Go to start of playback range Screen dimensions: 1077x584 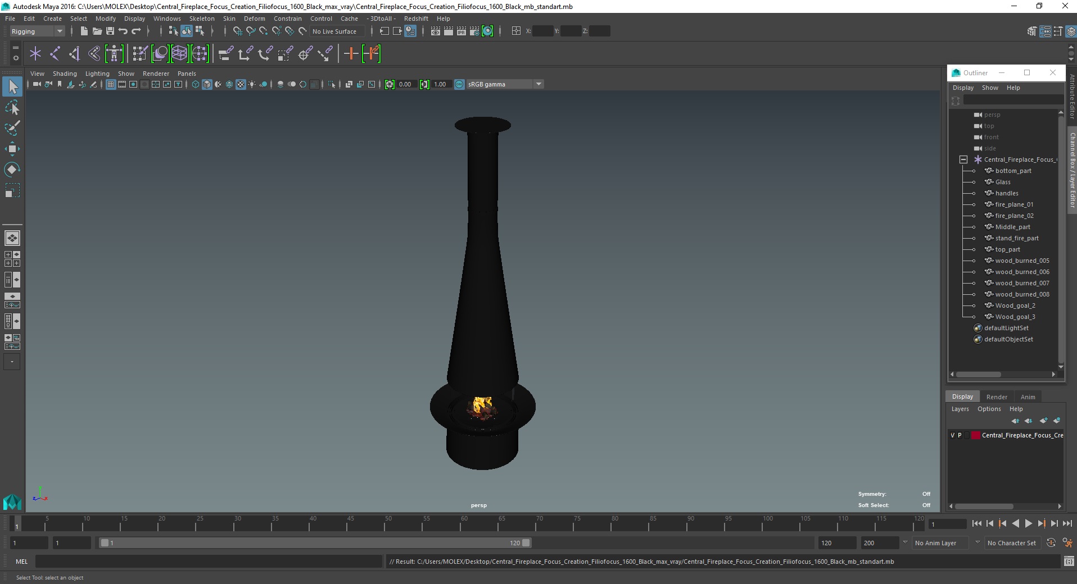(x=976, y=523)
